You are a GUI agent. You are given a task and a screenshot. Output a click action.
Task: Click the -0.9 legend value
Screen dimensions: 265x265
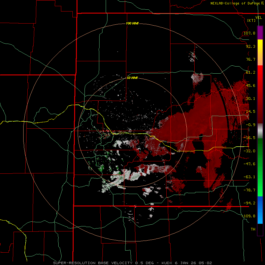(x=251, y=125)
